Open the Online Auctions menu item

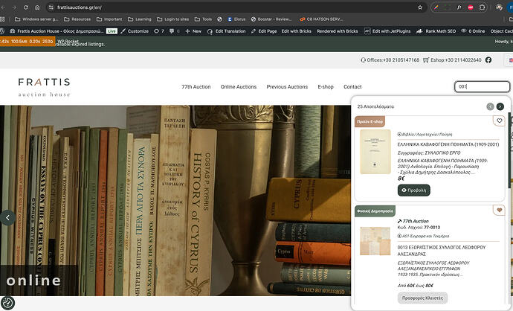coord(238,87)
